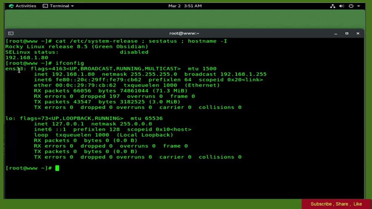Click the cat /etc/system-release command line

click(x=116, y=41)
